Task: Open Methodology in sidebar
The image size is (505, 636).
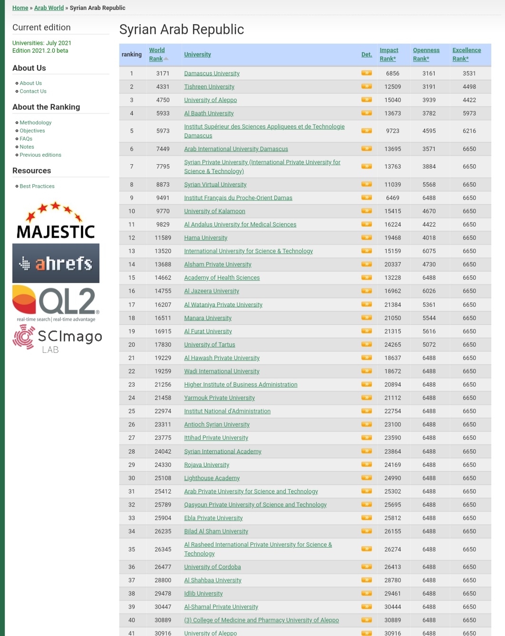Action: [x=36, y=123]
